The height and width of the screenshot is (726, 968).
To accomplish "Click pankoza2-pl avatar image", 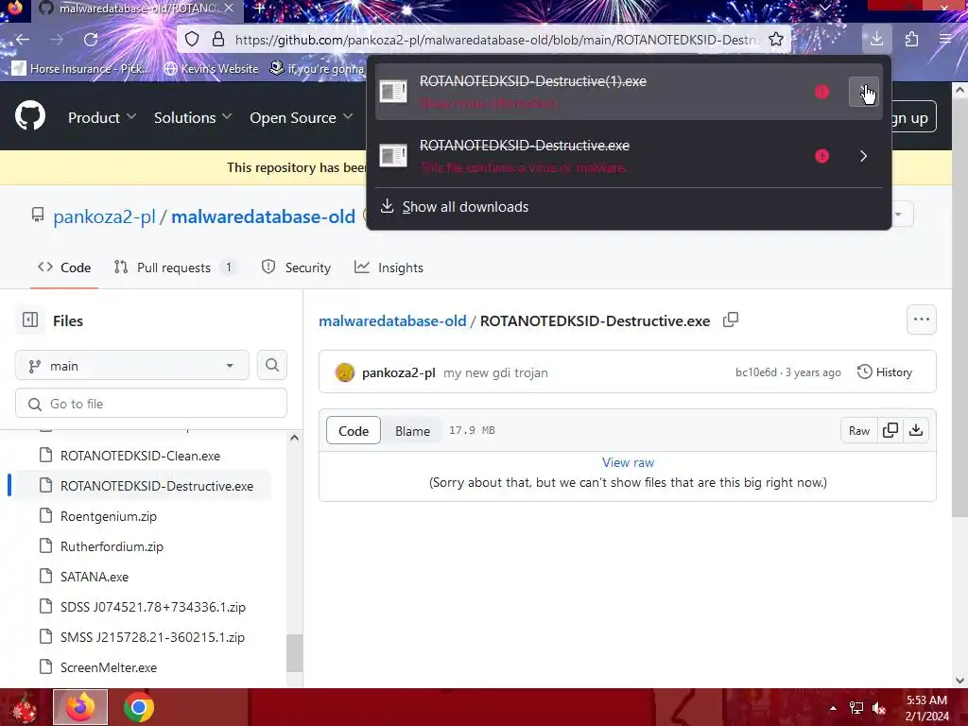I will point(344,372).
